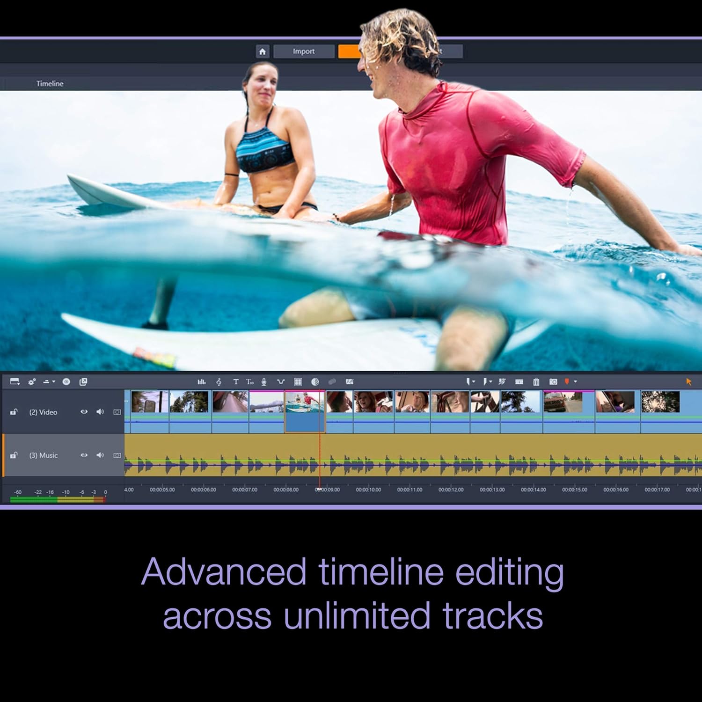702x702 pixels.
Task: Hide the (3) Music track with eye
Action: (84, 455)
